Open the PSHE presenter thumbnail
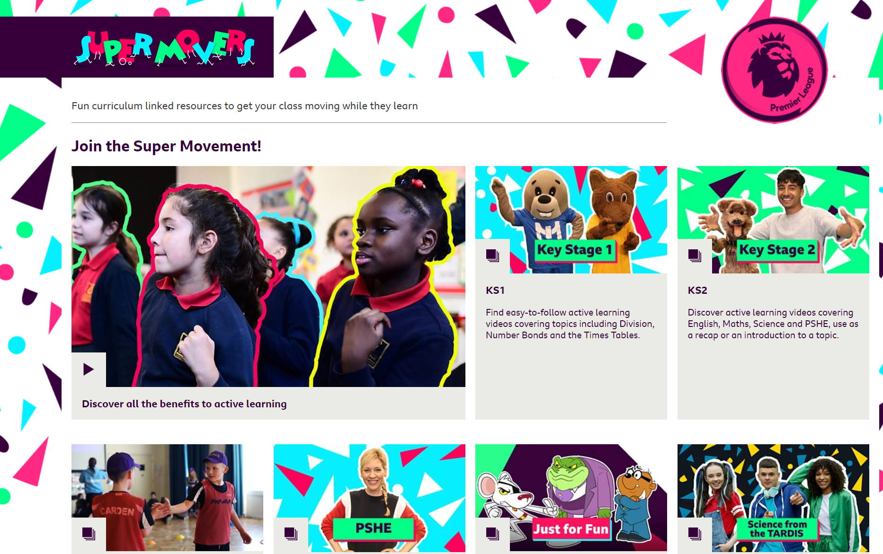This screenshot has width=883, height=554. click(x=369, y=498)
